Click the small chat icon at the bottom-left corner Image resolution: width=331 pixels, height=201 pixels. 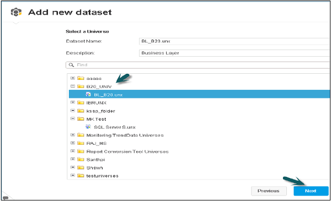tap(6, 198)
